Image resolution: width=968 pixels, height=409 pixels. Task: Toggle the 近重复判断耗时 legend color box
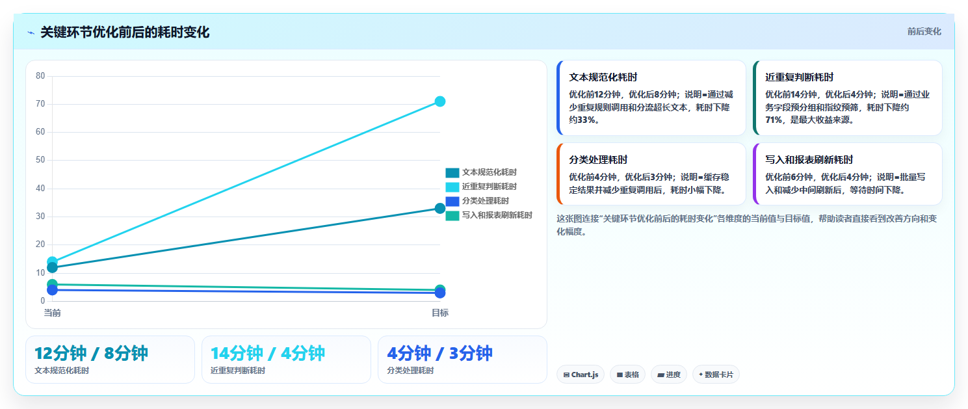(x=452, y=187)
